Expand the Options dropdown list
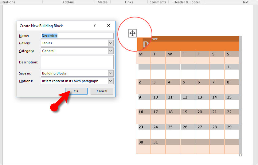The width and height of the screenshot is (258, 165). click(x=111, y=81)
